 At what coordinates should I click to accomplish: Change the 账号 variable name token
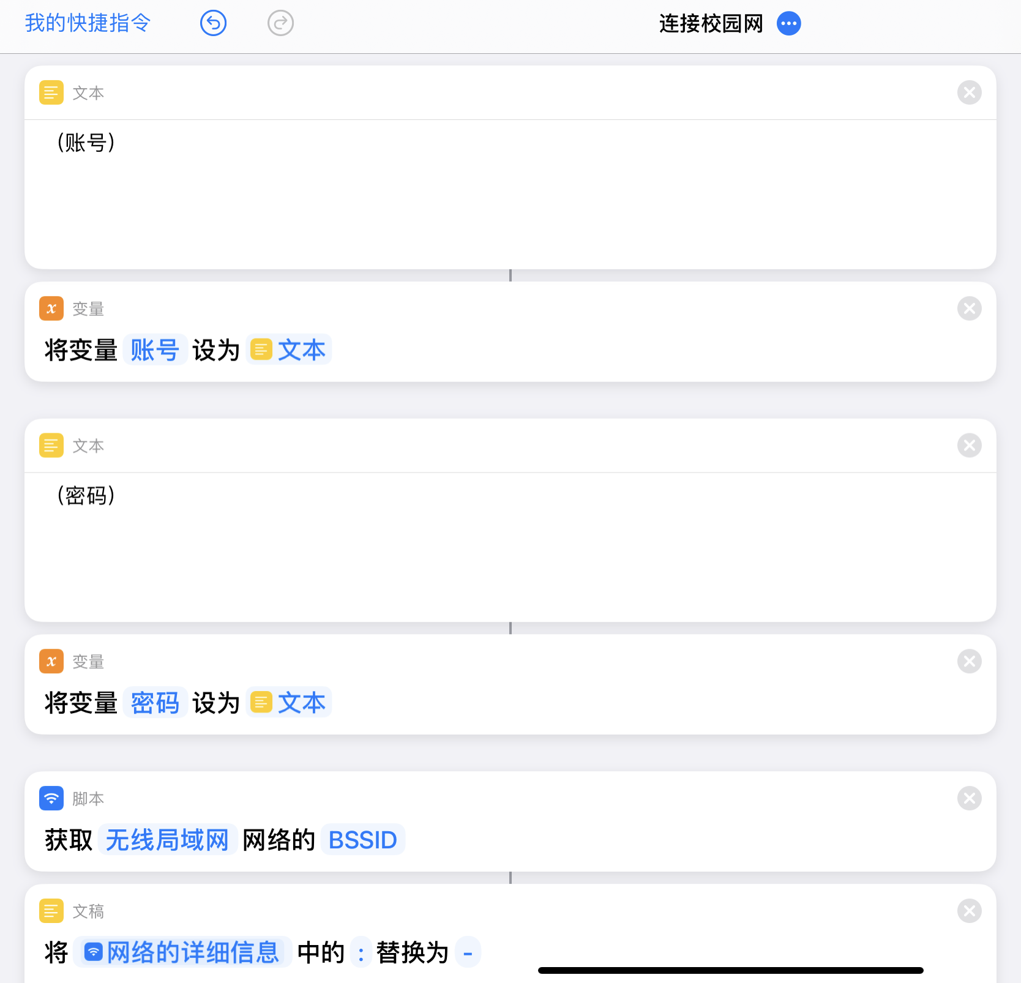tap(155, 350)
